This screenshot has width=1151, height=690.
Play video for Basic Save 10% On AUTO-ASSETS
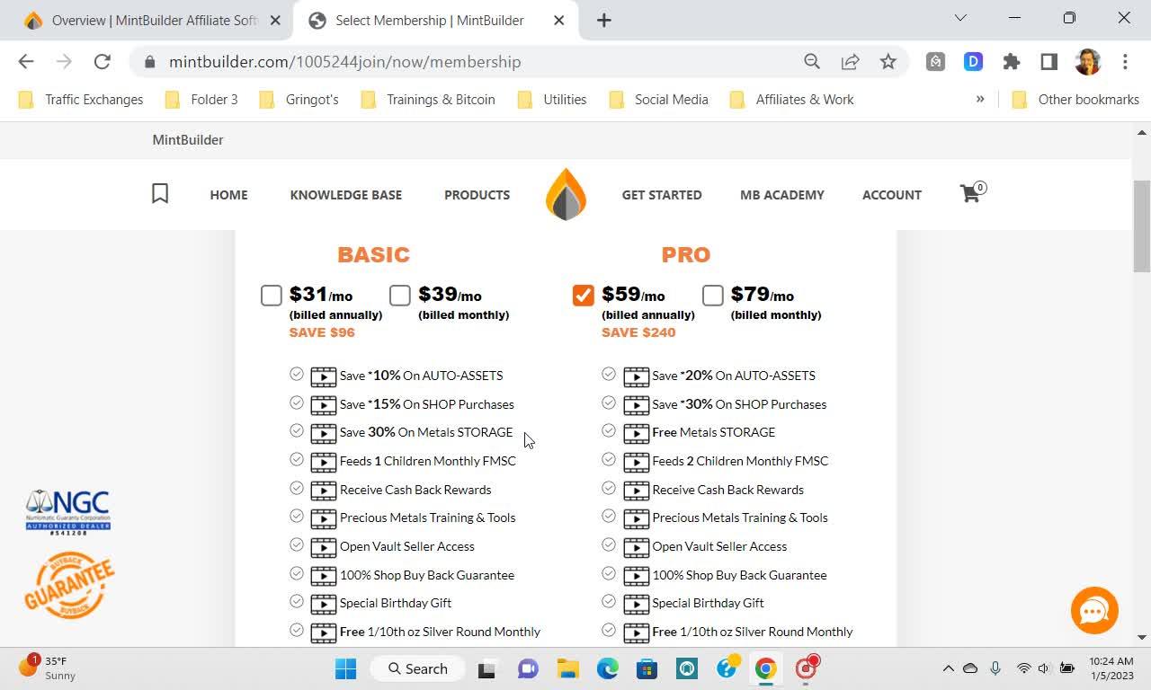coord(324,376)
